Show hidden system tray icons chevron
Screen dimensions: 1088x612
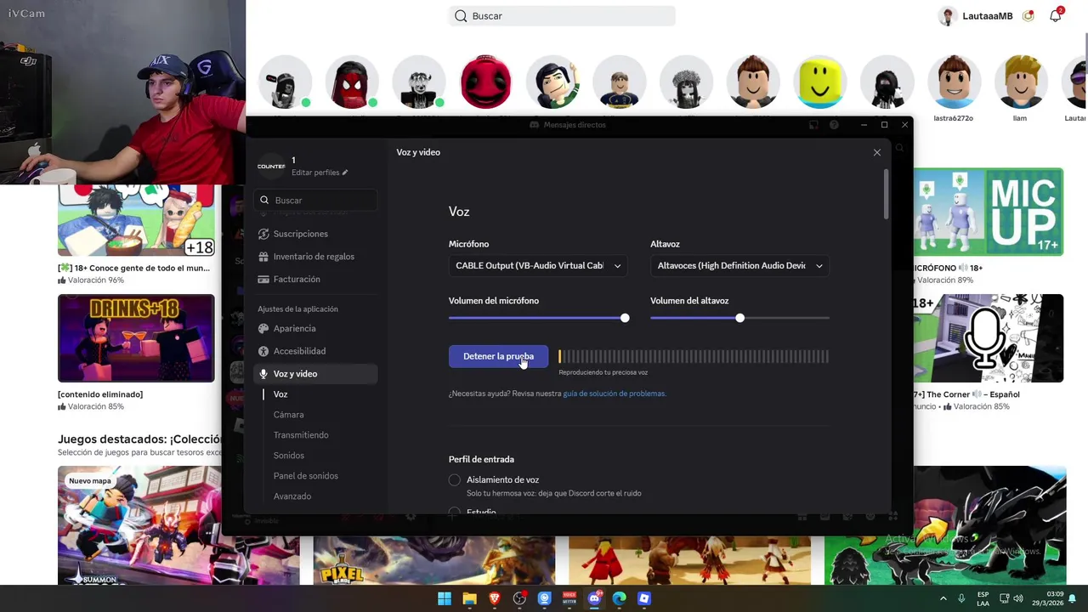tap(943, 598)
